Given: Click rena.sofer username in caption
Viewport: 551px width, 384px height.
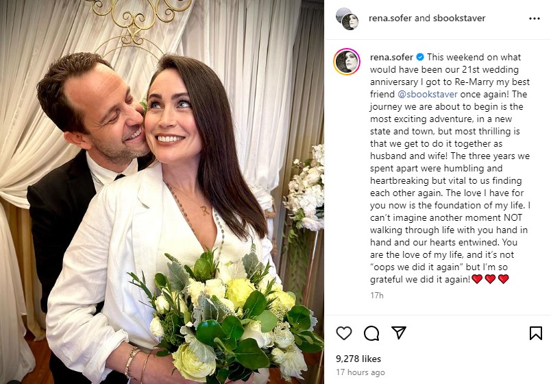Looking at the screenshot, I should 391,57.
